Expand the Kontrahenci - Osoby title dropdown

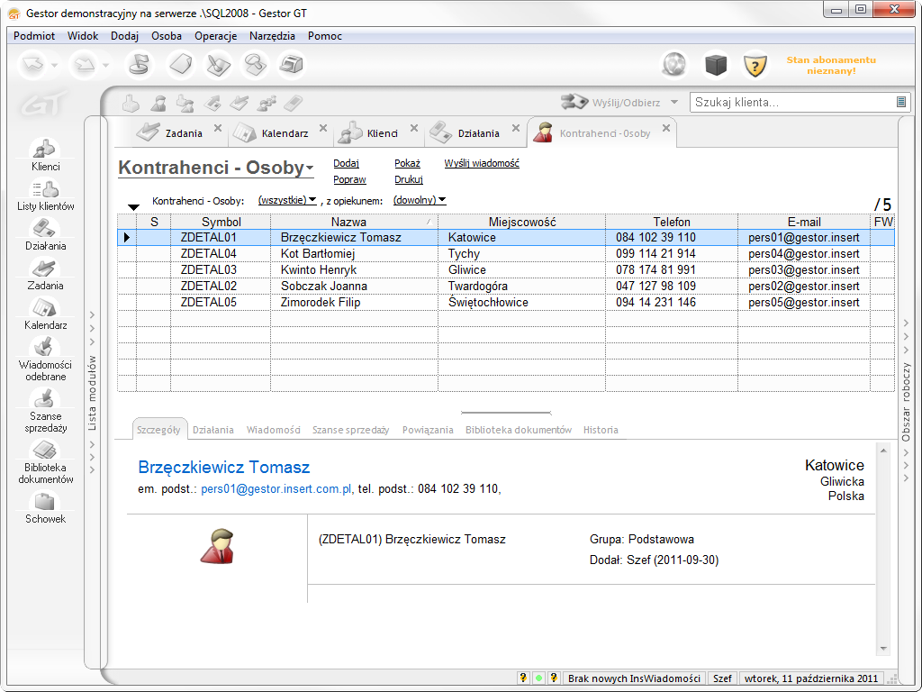click(310, 168)
